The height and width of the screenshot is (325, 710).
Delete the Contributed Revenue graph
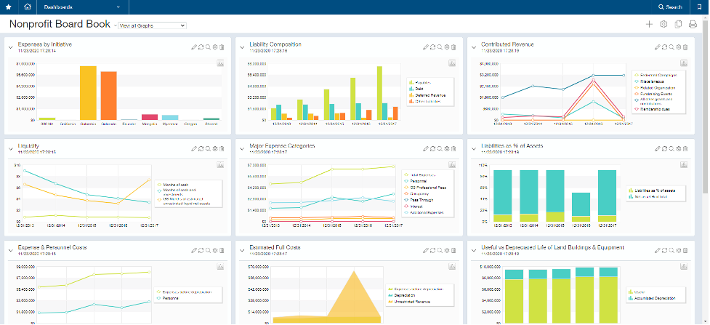pyautogui.click(x=685, y=47)
